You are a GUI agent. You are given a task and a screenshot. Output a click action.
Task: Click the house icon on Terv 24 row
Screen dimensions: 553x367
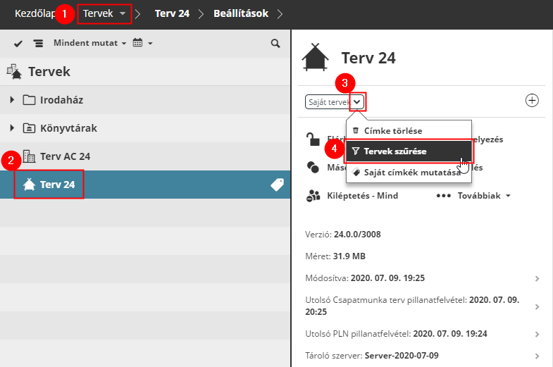click(29, 185)
